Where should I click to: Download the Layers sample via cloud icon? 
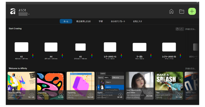click(120, 94)
